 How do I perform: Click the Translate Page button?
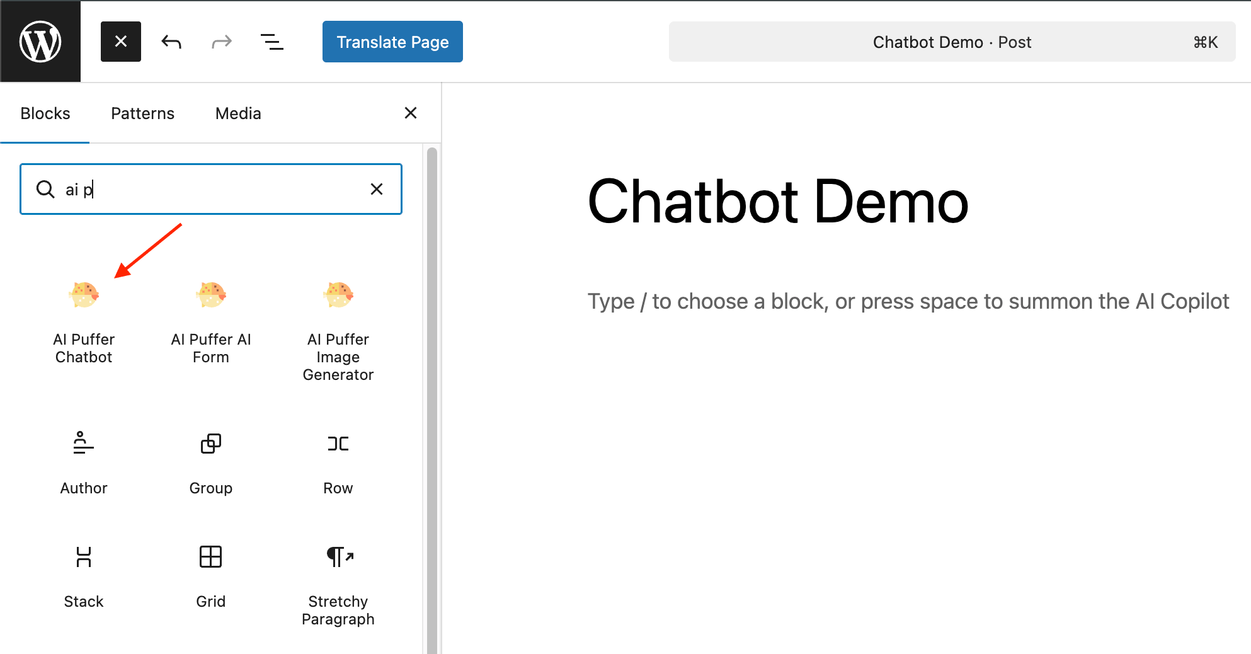[392, 42]
